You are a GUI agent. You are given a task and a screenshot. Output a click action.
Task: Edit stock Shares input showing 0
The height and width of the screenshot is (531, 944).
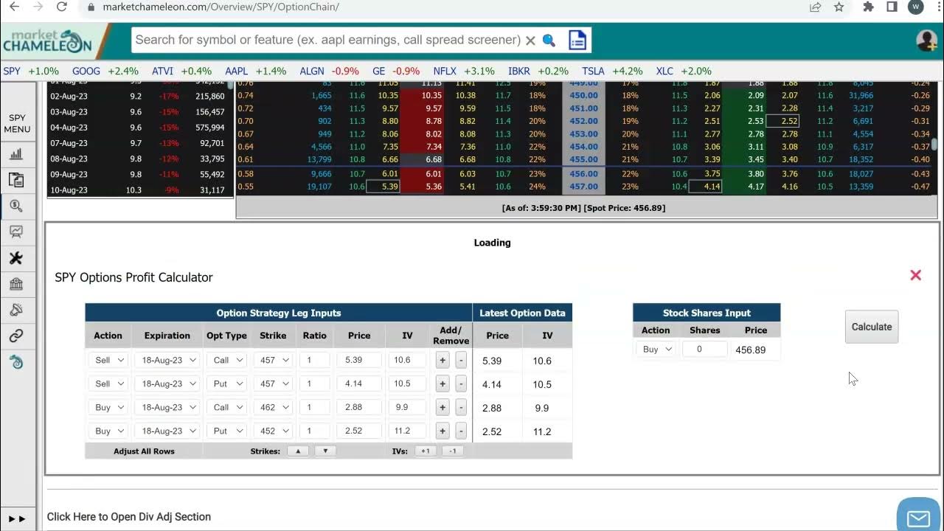704,350
